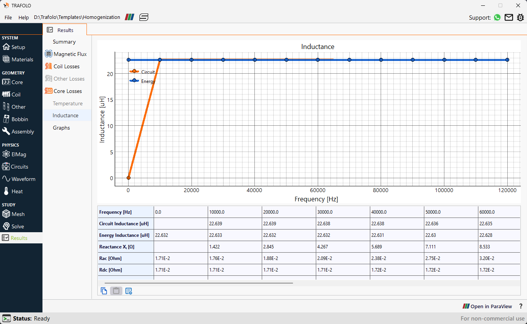Select the Inductance results item

point(67,115)
